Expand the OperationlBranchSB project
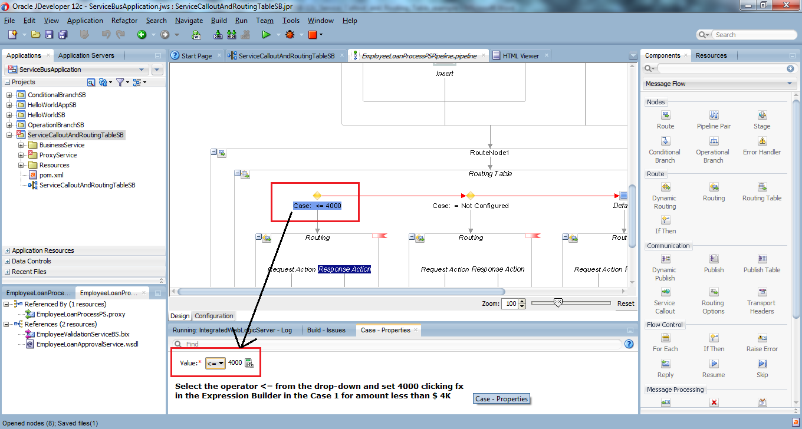Image resolution: width=802 pixels, height=429 pixels. point(9,125)
